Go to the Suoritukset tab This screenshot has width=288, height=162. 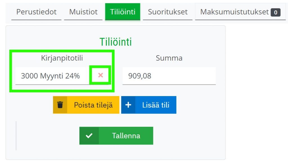(x=168, y=12)
